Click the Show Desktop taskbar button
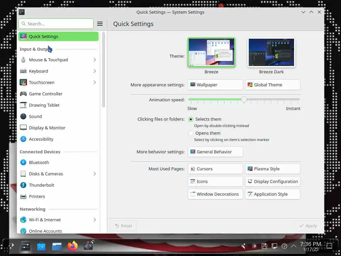 [x=329, y=246]
